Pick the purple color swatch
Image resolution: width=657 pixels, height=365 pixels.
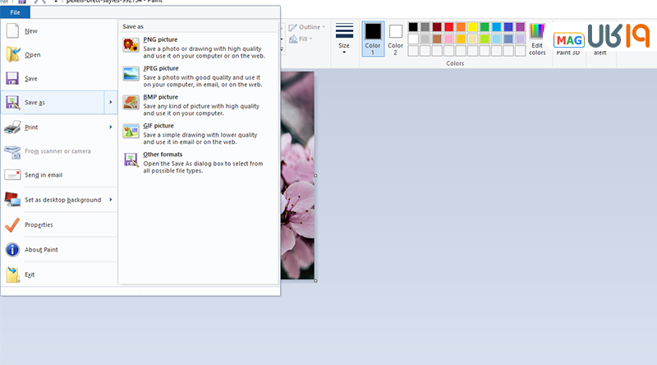click(x=520, y=27)
